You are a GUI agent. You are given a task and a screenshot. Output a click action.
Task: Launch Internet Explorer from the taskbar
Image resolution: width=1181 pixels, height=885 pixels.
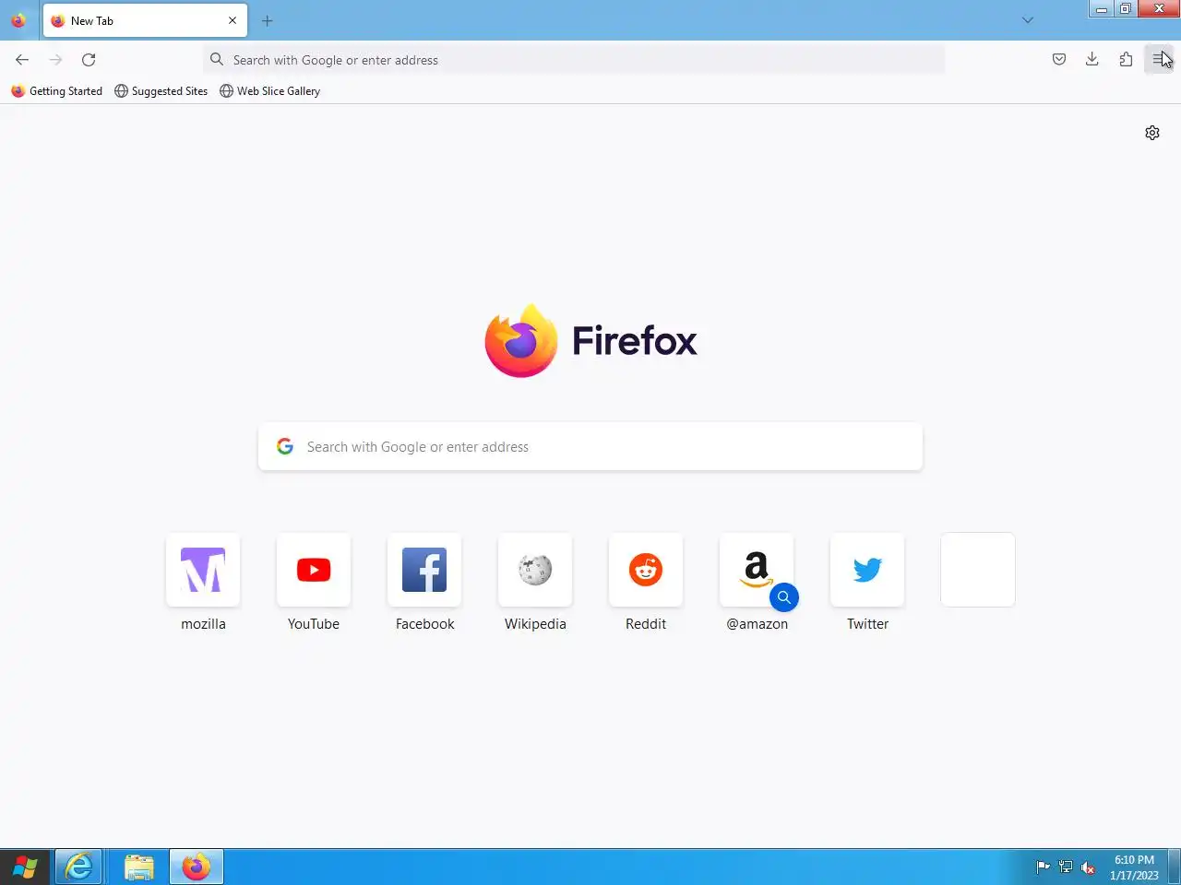click(78, 867)
